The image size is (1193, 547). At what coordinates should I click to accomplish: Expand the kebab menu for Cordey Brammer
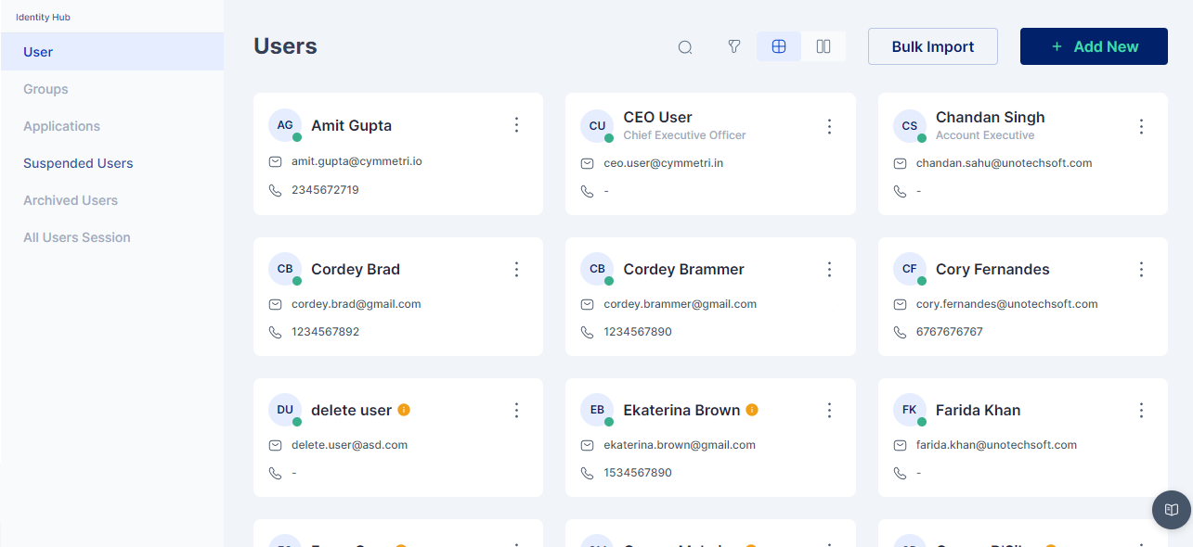pos(829,269)
